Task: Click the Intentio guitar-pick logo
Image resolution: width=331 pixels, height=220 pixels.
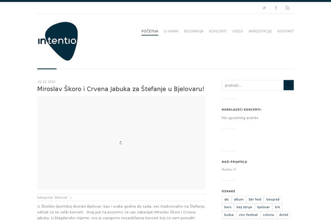Action: (57, 41)
